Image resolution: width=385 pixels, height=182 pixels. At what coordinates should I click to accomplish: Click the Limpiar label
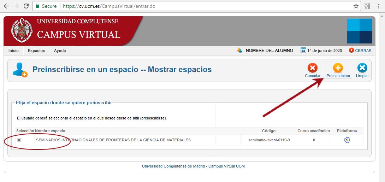(362, 76)
